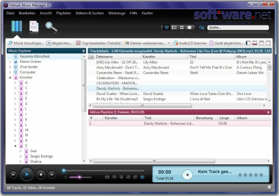Open the music library books icon
This screenshot has width=279, height=196.
pyautogui.click(x=16, y=26)
